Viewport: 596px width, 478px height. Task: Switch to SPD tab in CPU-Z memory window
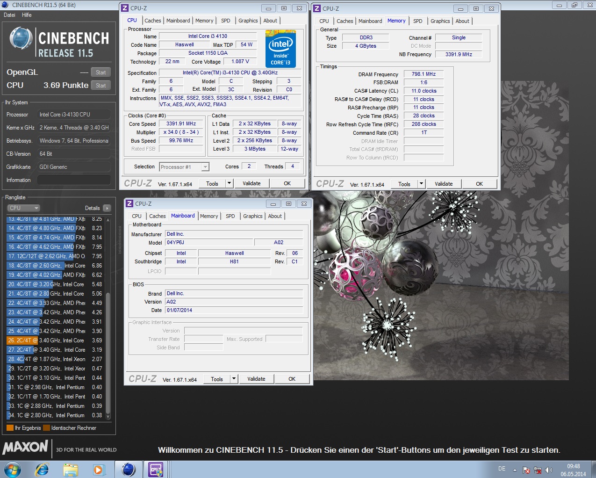418,21
